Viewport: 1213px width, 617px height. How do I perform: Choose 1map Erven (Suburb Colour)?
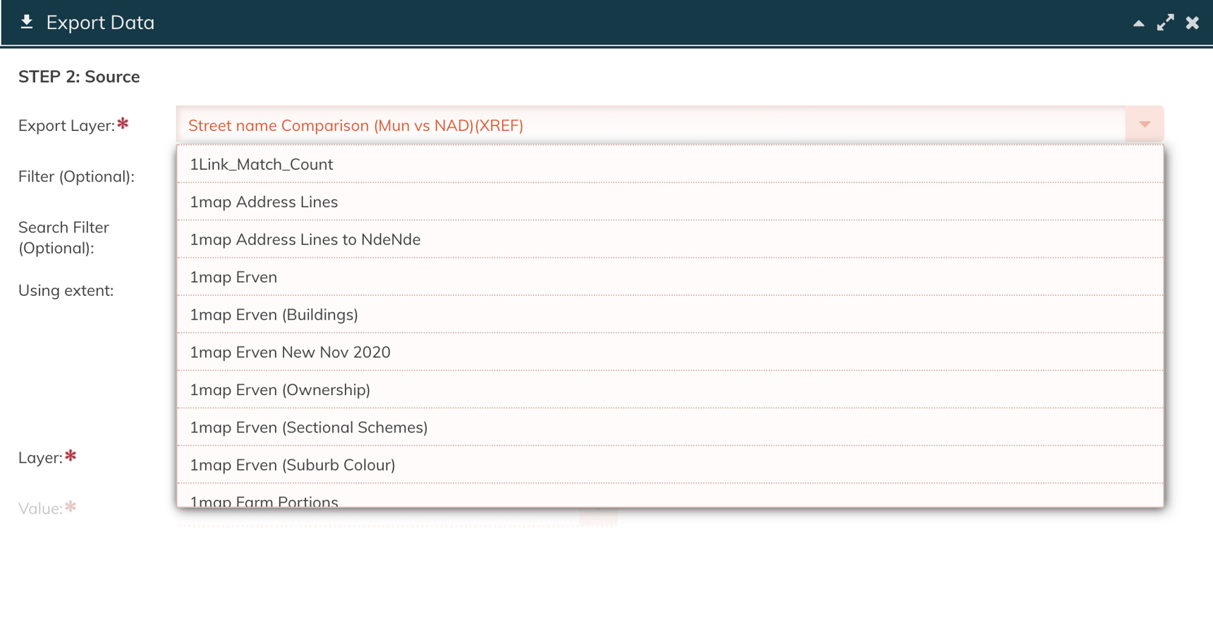(670, 465)
